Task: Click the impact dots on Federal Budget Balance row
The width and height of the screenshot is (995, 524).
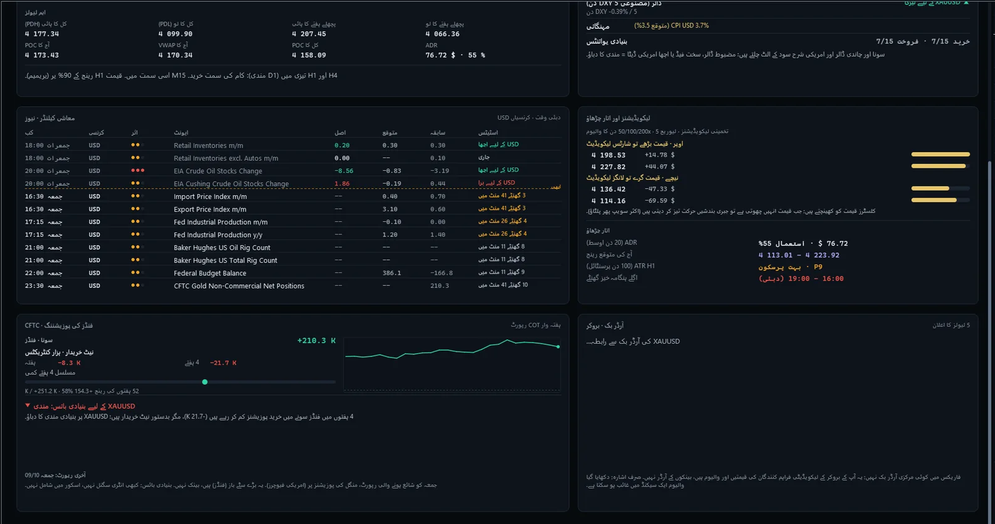Action: (137, 272)
